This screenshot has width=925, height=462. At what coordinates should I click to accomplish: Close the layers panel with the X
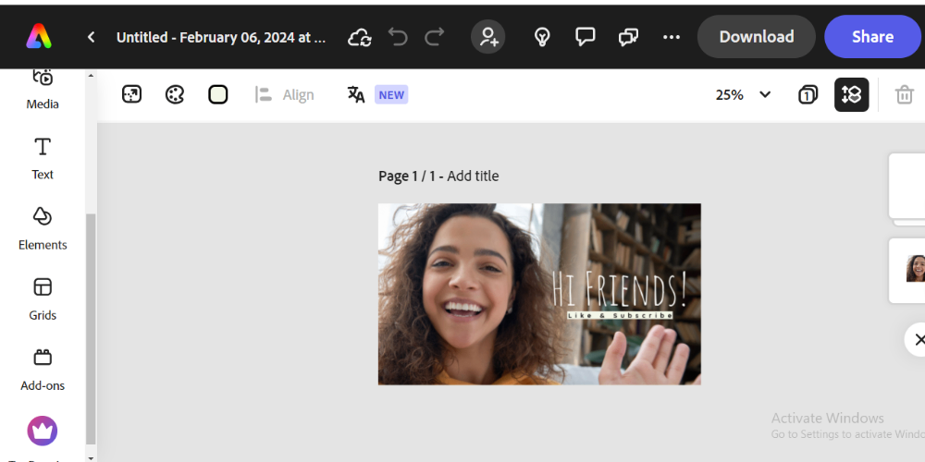(x=918, y=339)
